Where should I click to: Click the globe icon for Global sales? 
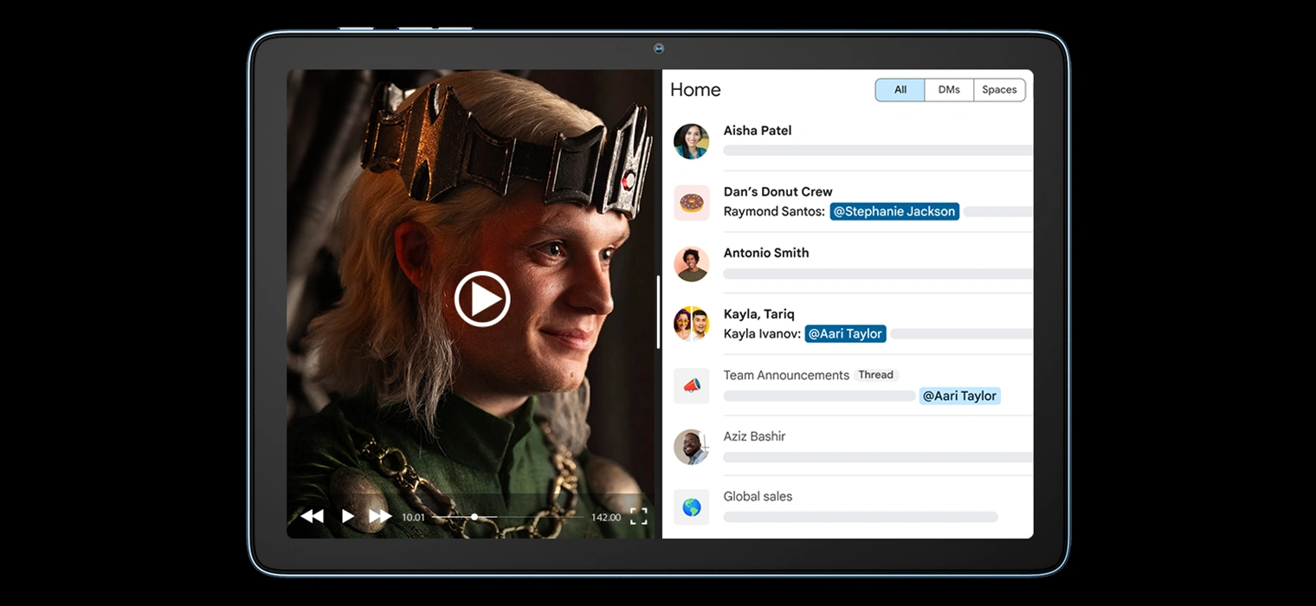(691, 507)
